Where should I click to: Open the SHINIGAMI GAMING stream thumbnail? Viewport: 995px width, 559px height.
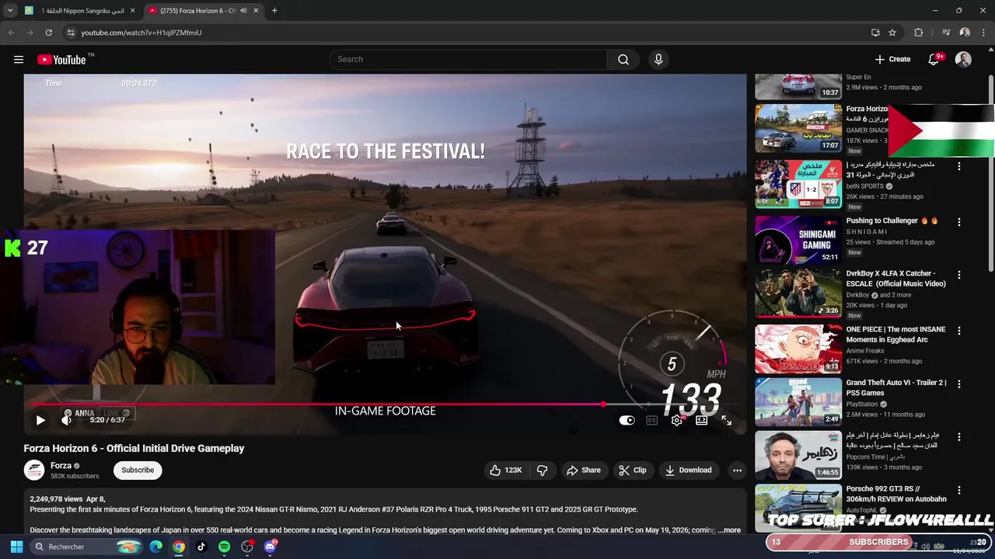coord(798,240)
